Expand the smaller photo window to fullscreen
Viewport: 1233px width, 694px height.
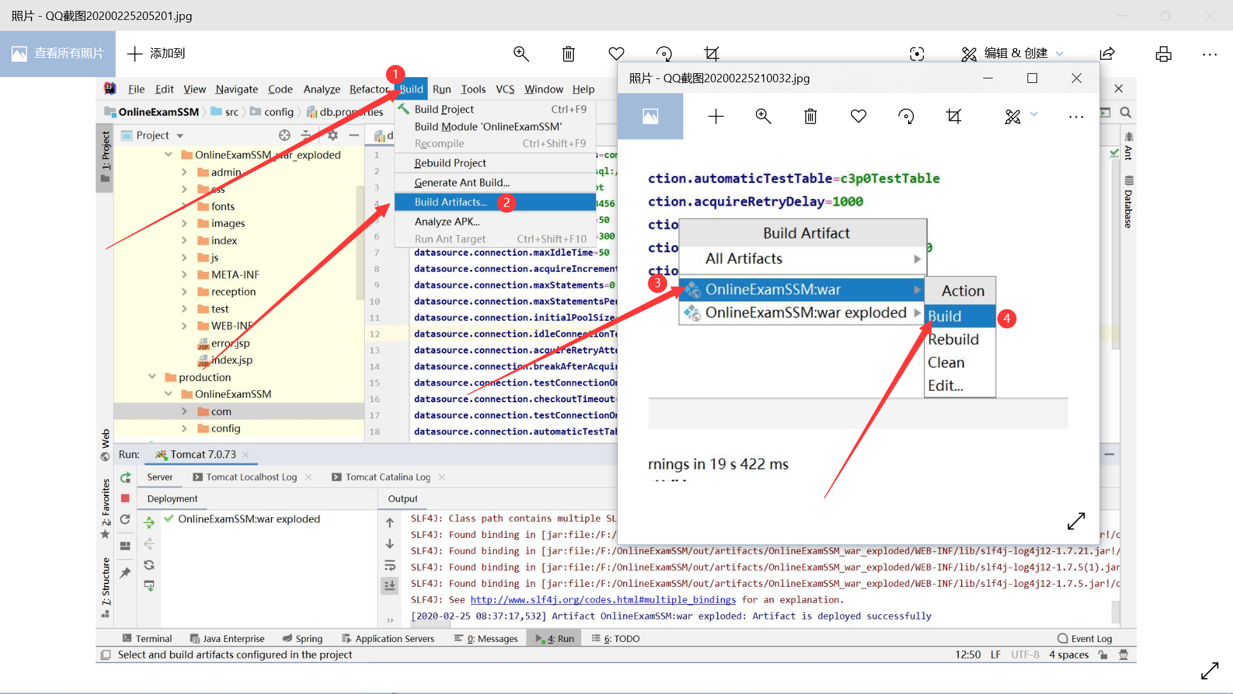click(1076, 521)
